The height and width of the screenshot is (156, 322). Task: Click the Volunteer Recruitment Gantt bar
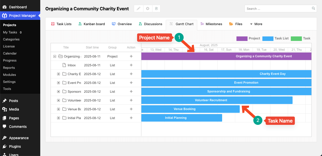tap(217, 100)
